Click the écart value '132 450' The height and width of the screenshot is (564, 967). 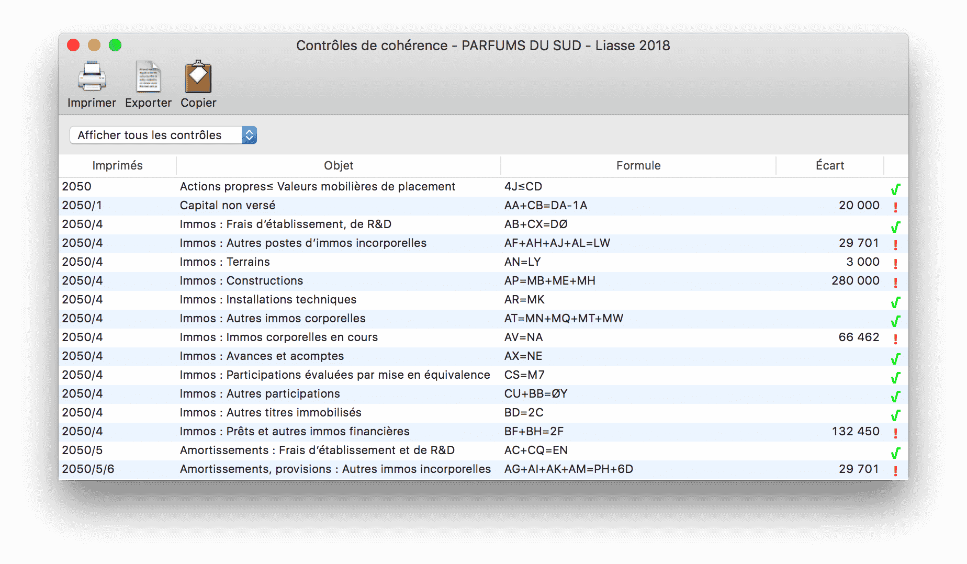[856, 432]
